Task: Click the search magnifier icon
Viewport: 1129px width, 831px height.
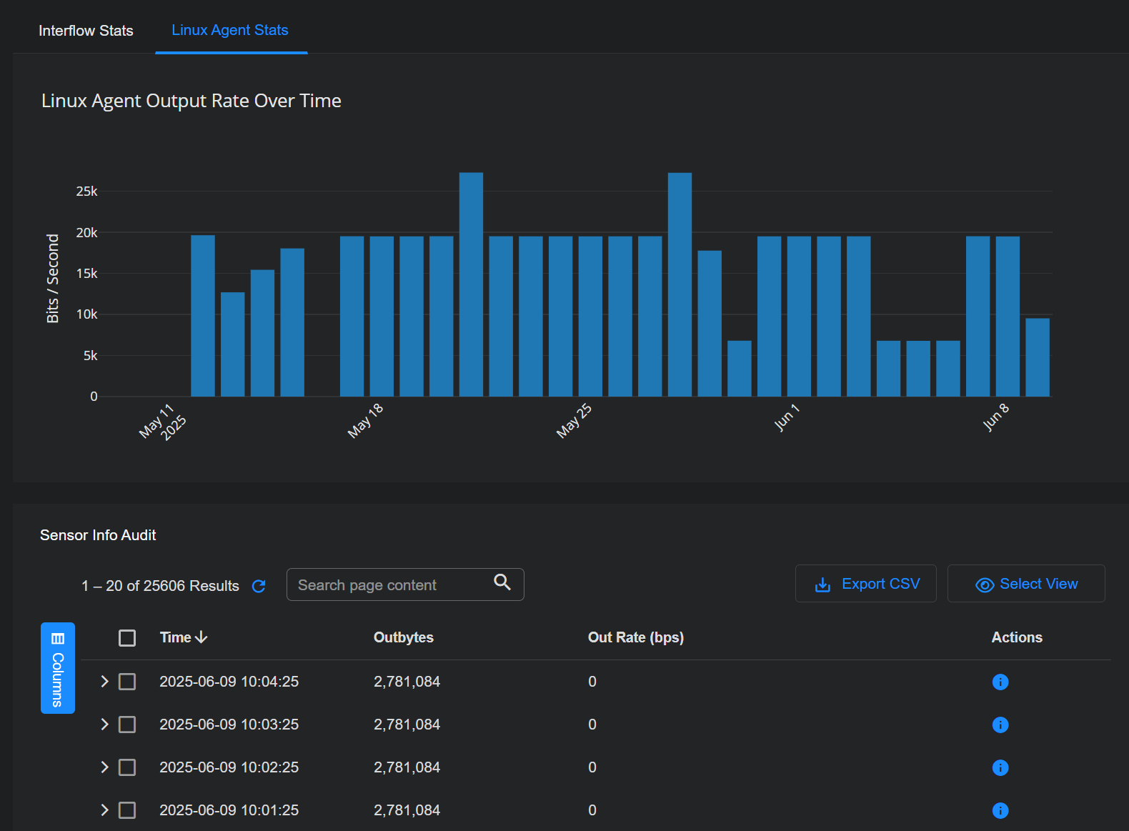Action: tap(502, 582)
